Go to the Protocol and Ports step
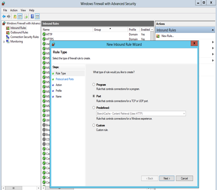Viewport: 217px width, 190px height. 65,79
